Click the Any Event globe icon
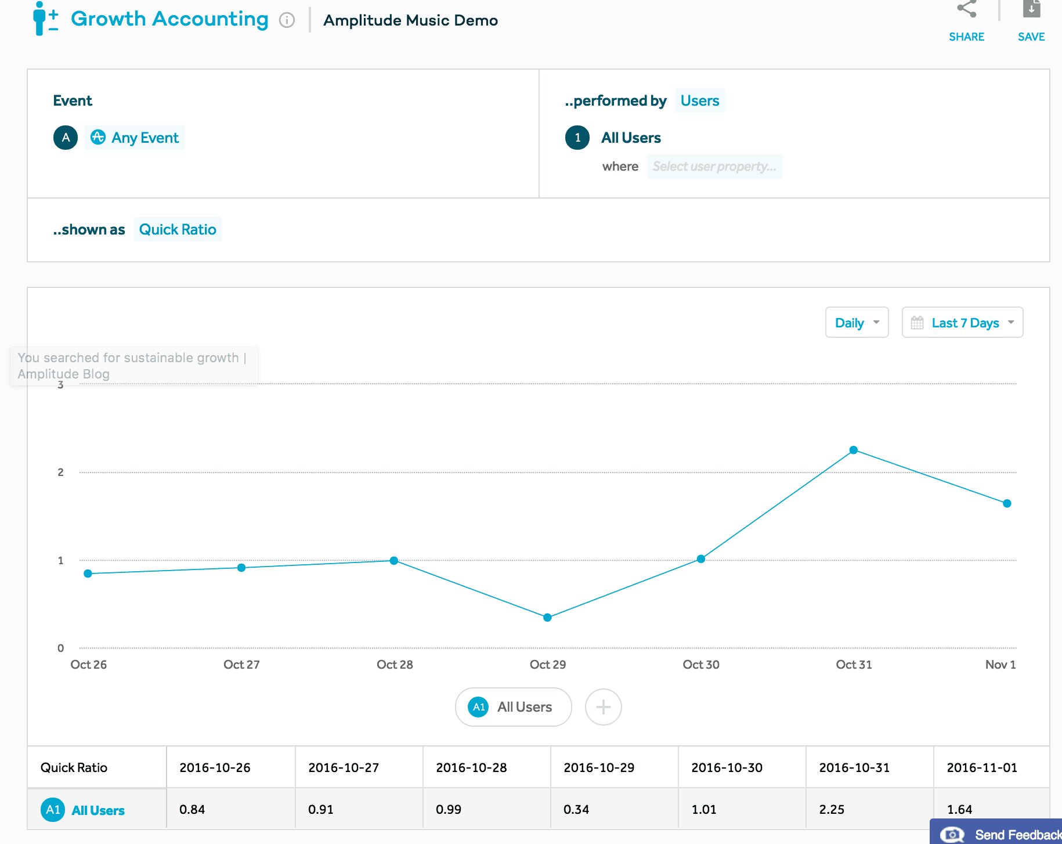Image resolution: width=1062 pixels, height=844 pixels. (x=98, y=138)
